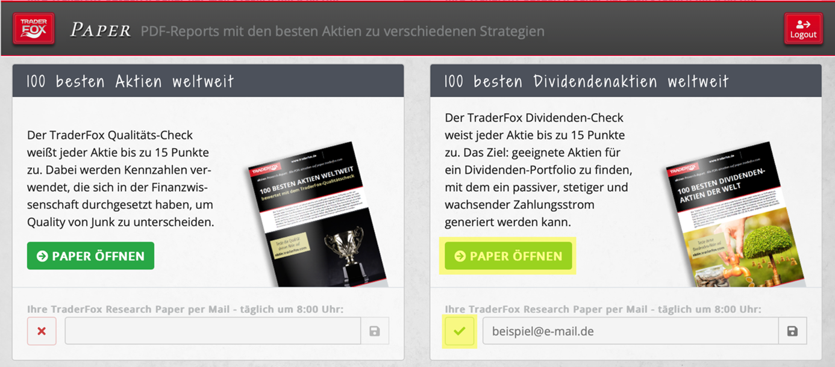Click the arrow icon inside the left PAPER ÖFFNEN button
This screenshot has height=367, width=835.
[x=42, y=255]
